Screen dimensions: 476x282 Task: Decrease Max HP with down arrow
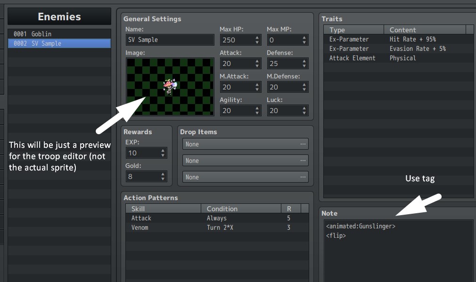[257, 42]
